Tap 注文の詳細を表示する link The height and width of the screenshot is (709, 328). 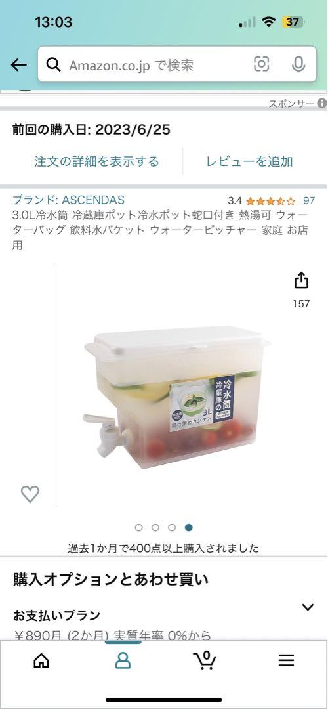coord(96,161)
